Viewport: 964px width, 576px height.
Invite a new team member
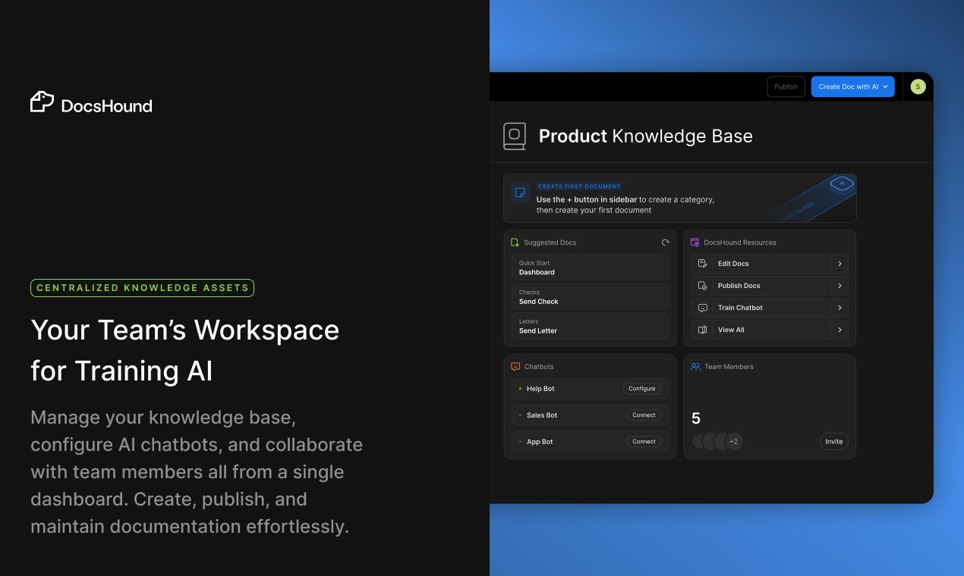click(x=833, y=442)
